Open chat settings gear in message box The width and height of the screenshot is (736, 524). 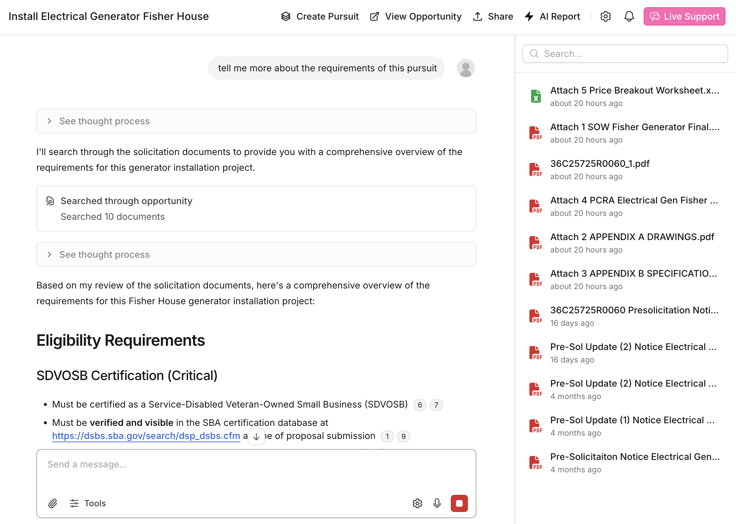(417, 503)
